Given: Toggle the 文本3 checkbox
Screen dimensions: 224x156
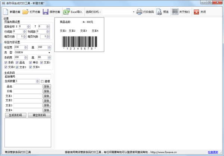Looking at the screenshot, I should (x=17, y=67).
